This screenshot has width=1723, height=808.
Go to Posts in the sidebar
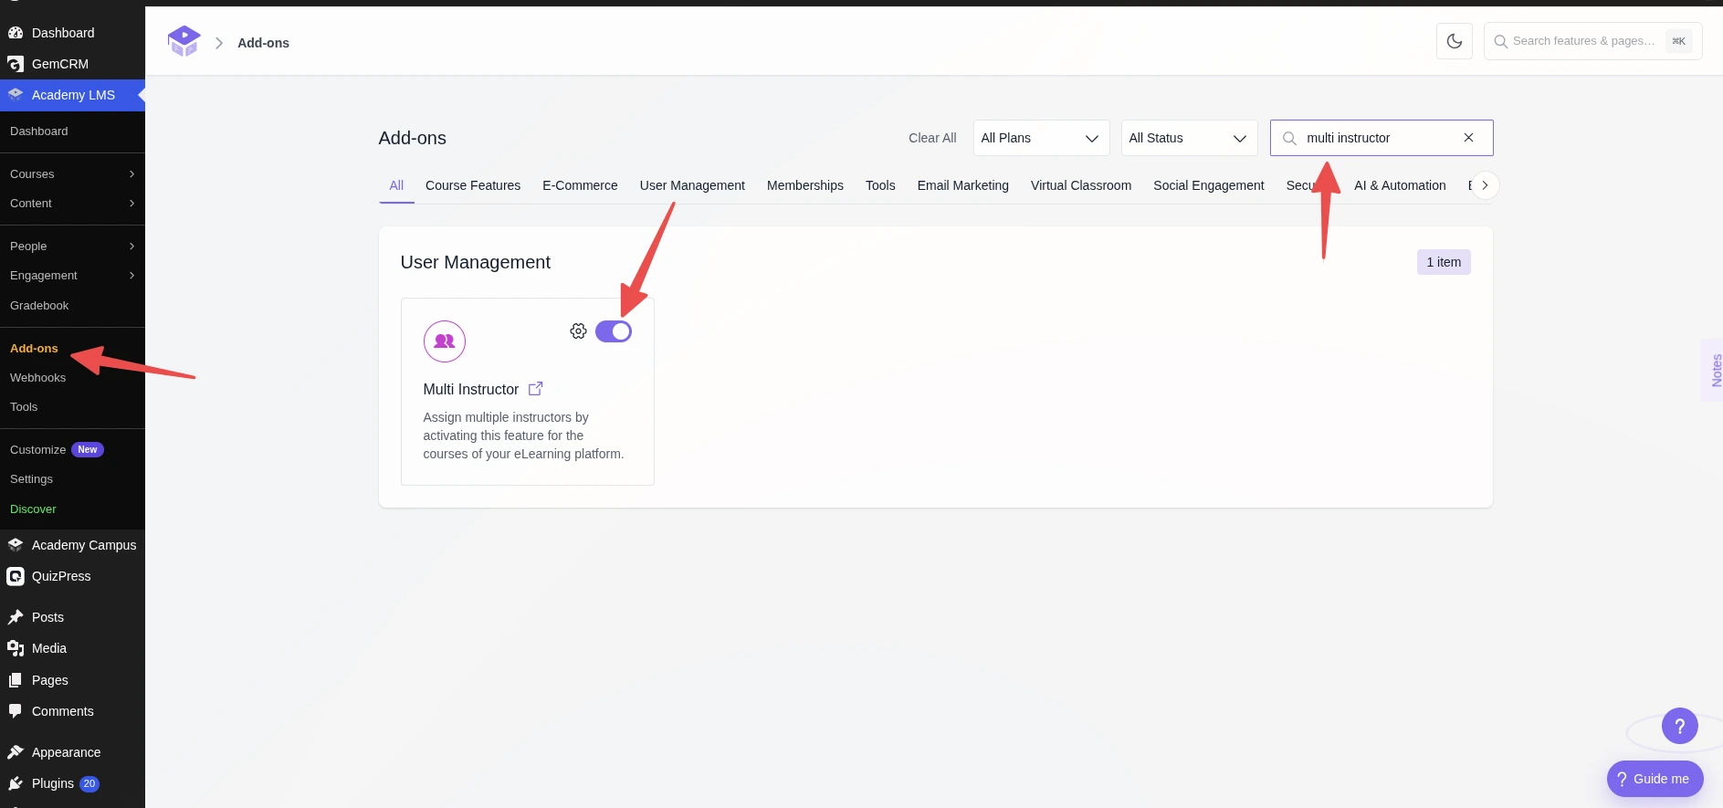72,617
